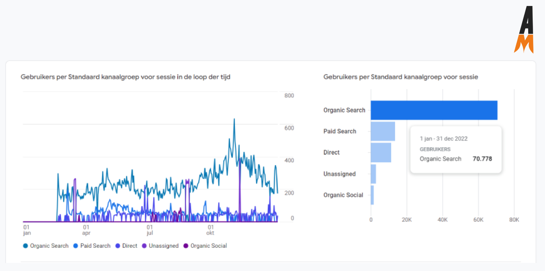Toggle Paid Search legend label
This screenshot has width=545, height=271.
pyautogui.click(x=95, y=246)
